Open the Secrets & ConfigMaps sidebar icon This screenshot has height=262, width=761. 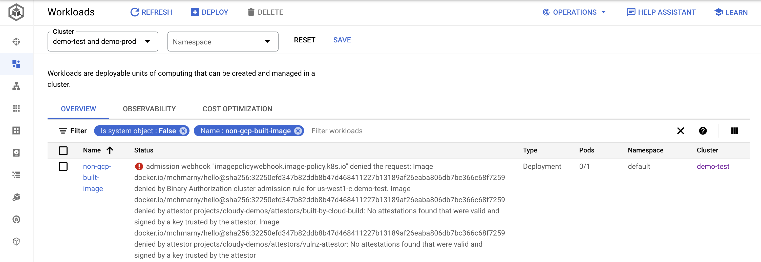[x=16, y=130]
